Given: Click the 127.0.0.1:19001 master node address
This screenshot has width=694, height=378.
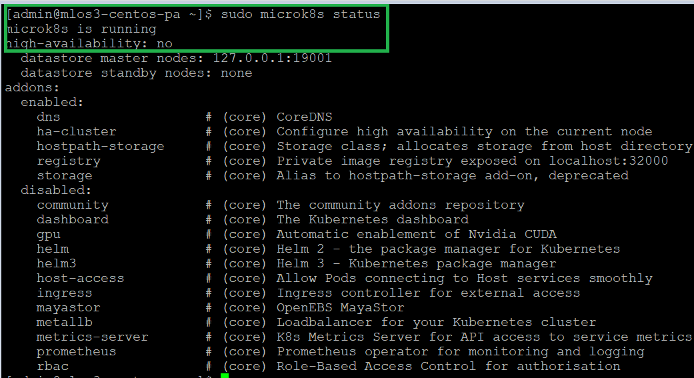Looking at the screenshot, I should pyautogui.click(x=272, y=58).
